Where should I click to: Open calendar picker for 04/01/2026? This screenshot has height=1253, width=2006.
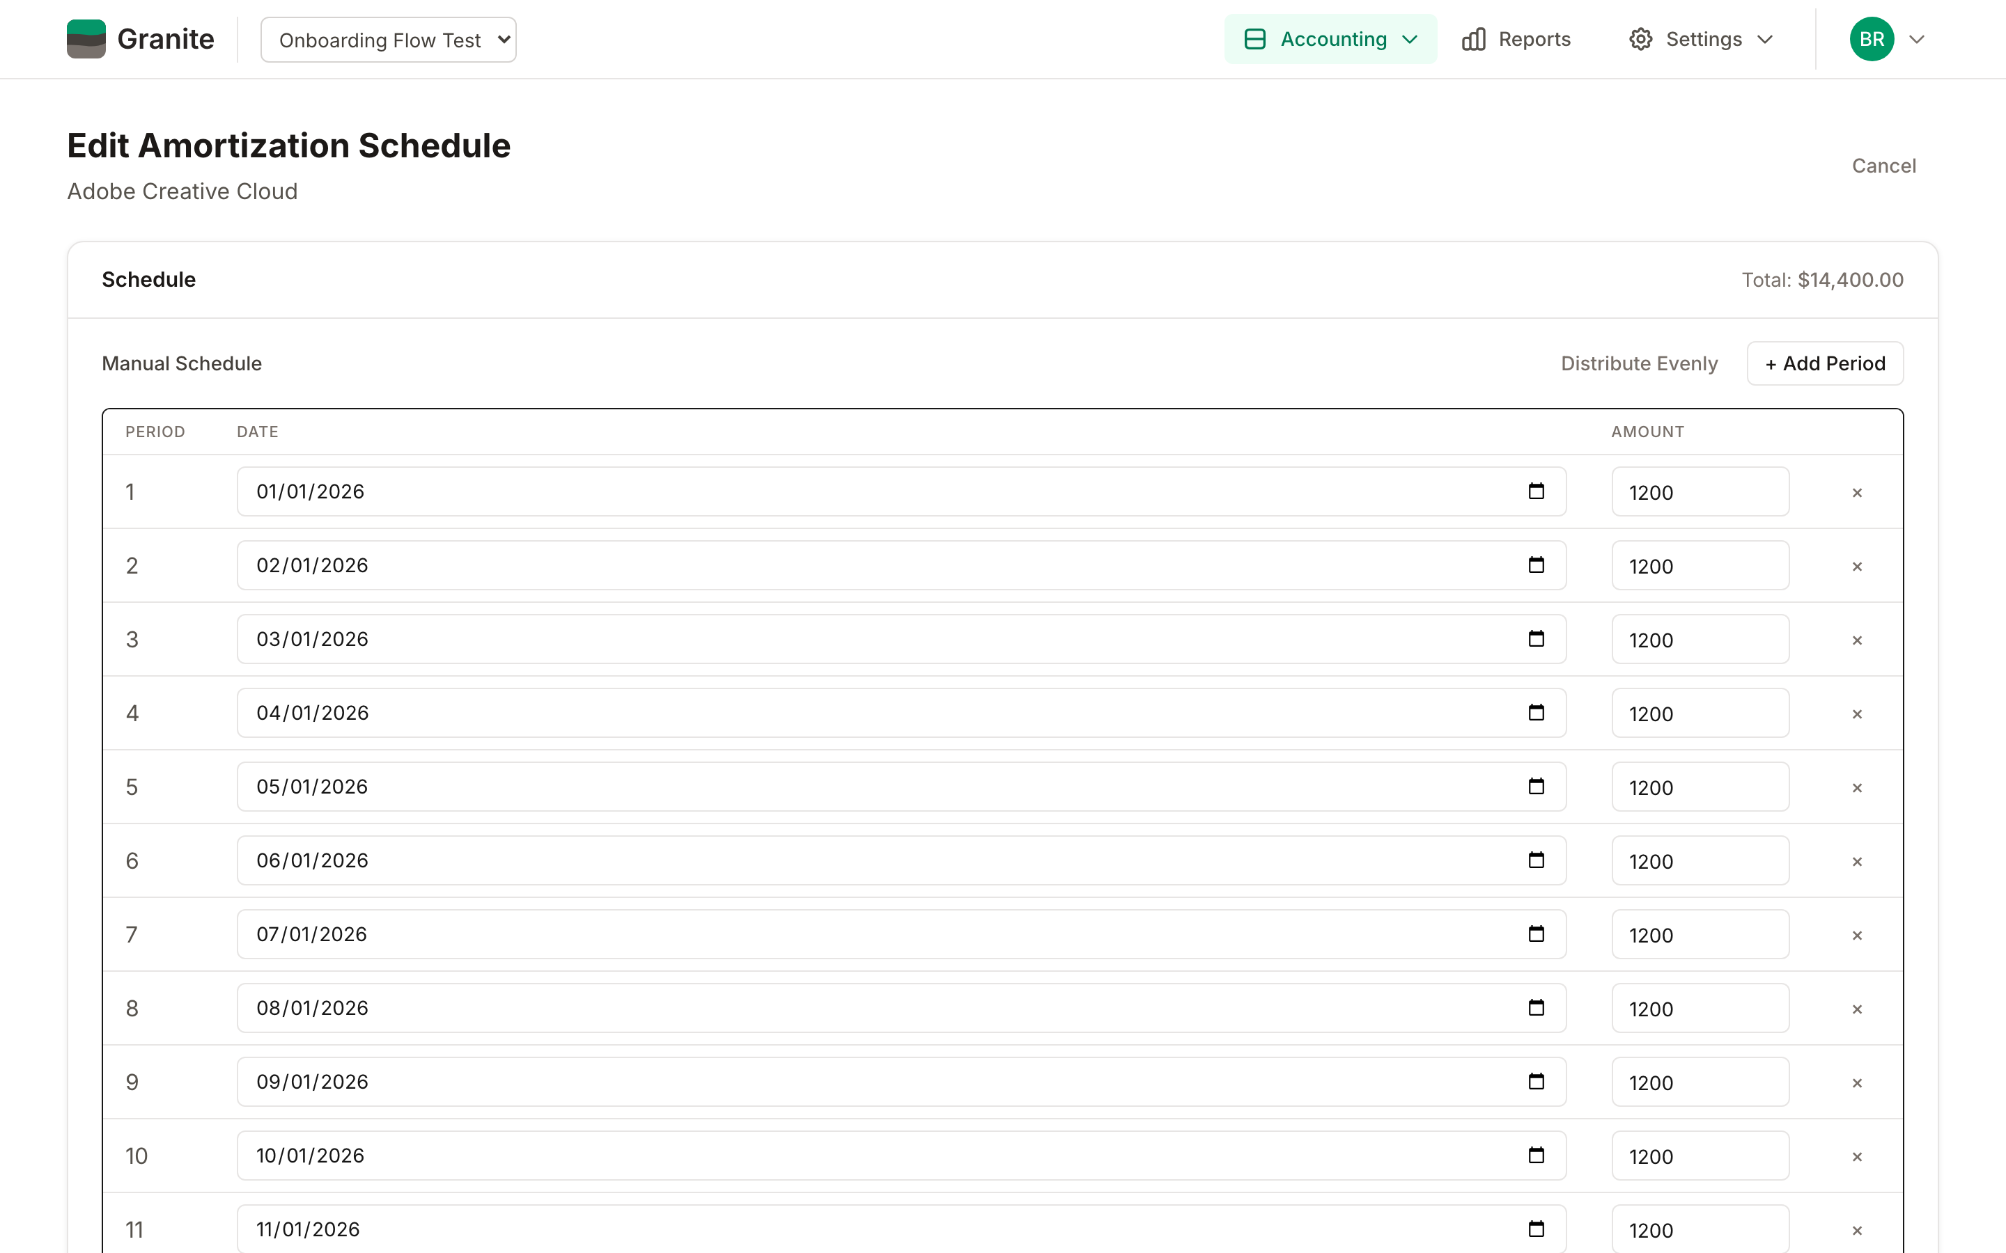click(x=1536, y=713)
